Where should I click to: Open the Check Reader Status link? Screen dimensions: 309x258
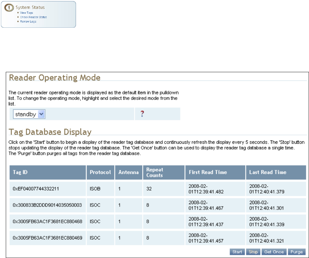click(33, 17)
